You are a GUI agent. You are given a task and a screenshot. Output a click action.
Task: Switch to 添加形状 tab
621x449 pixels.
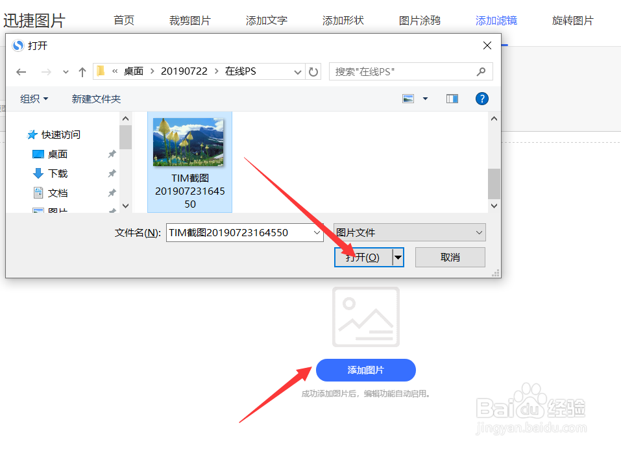click(343, 20)
